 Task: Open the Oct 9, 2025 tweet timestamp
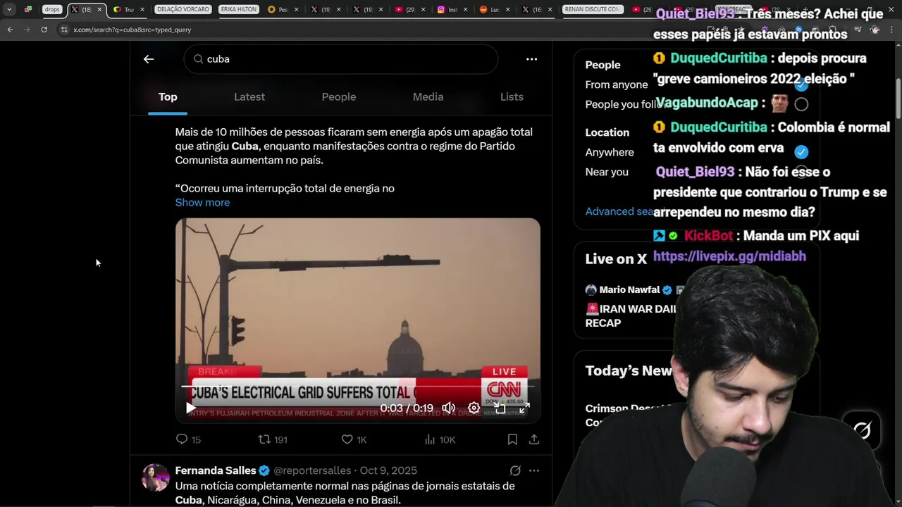(x=388, y=470)
